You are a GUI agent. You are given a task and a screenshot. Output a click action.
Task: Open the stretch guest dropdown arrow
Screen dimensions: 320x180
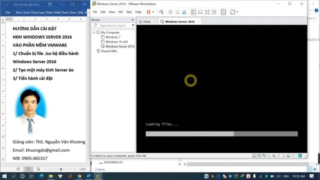[237, 12]
